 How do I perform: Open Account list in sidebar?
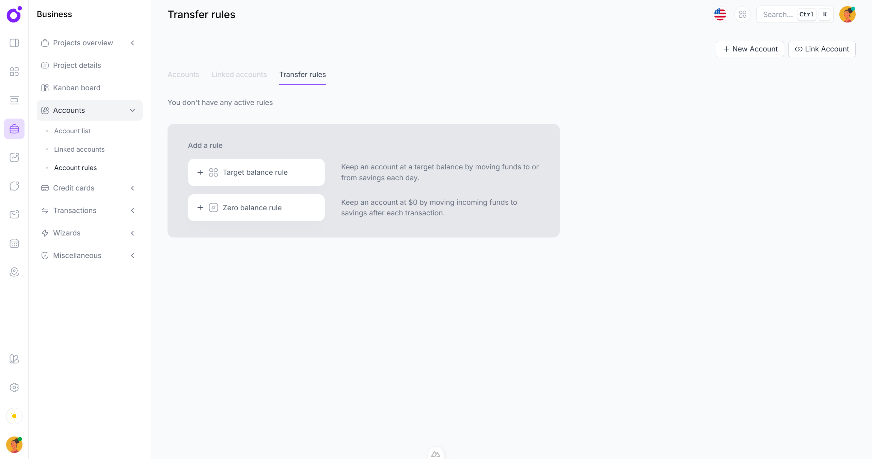click(x=72, y=131)
